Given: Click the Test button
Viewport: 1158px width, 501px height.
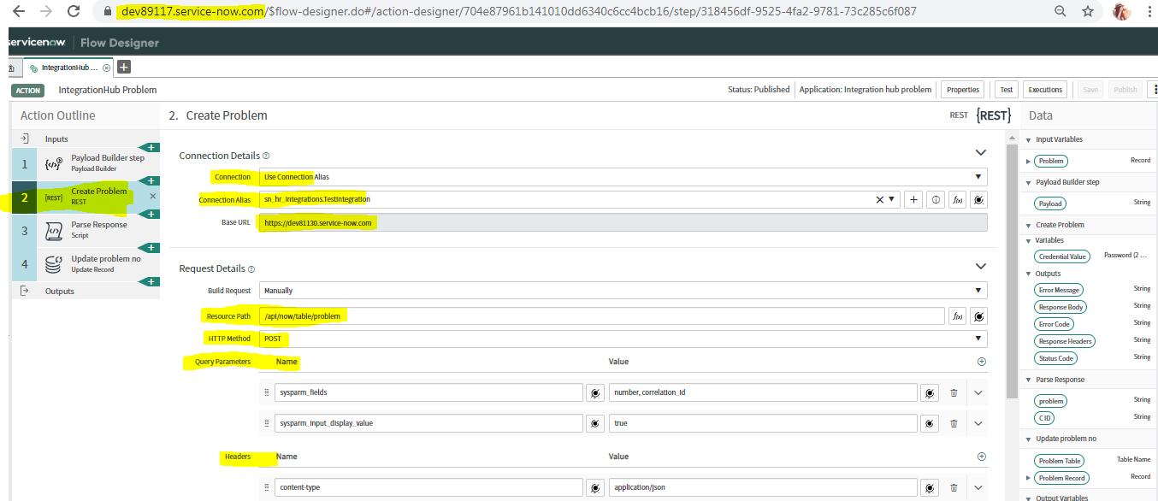Looking at the screenshot, I should pyautogui.click(x=1006, y=89).
